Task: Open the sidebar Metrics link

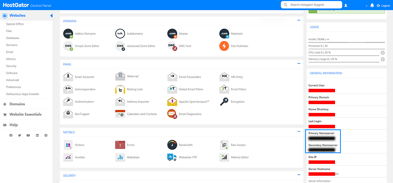Action: pos(11,59)
